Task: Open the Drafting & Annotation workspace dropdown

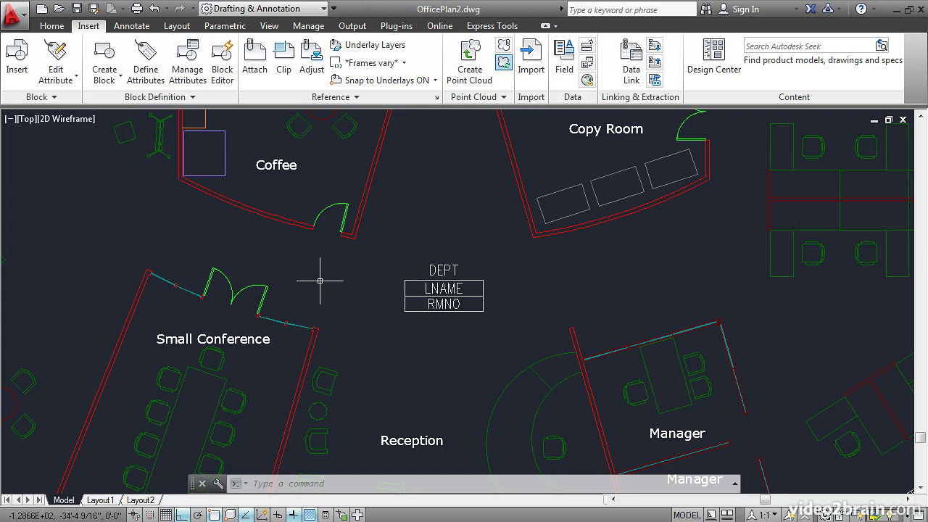Action: 264,9
